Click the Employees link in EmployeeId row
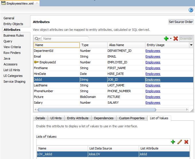Image resolution: width=195 pixels, height=159 pixels. pos(153,62)
